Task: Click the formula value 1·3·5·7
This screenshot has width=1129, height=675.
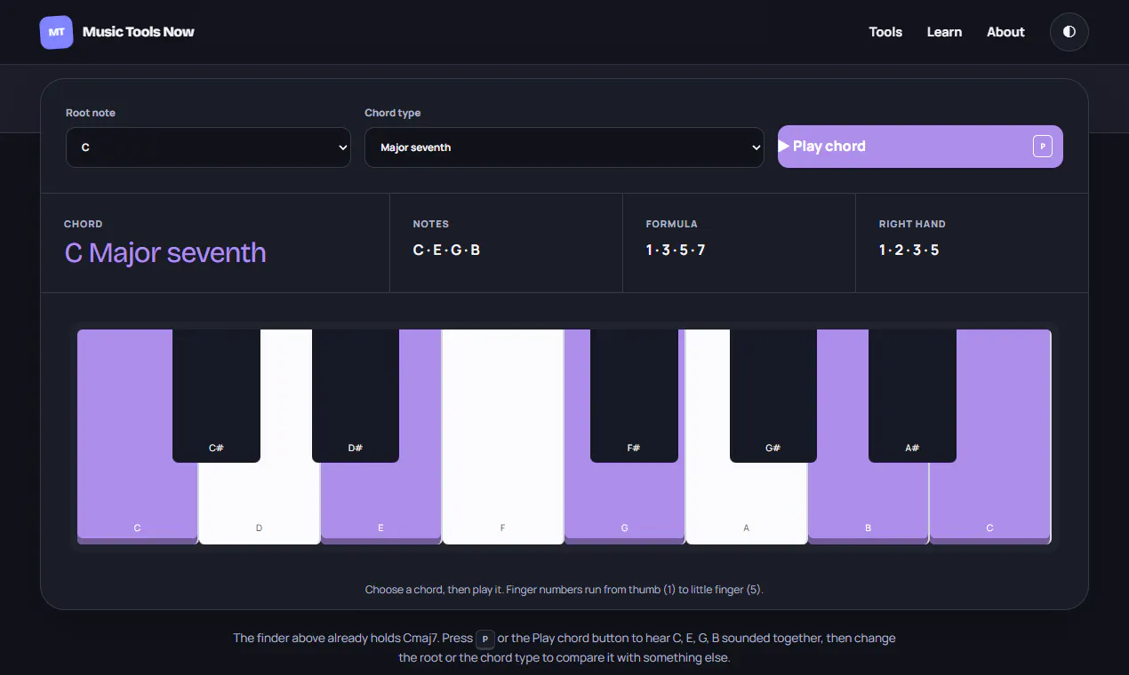Action: [676, 250]
